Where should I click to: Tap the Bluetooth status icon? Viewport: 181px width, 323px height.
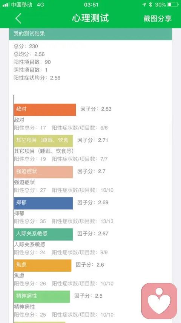tap(150, 5)
